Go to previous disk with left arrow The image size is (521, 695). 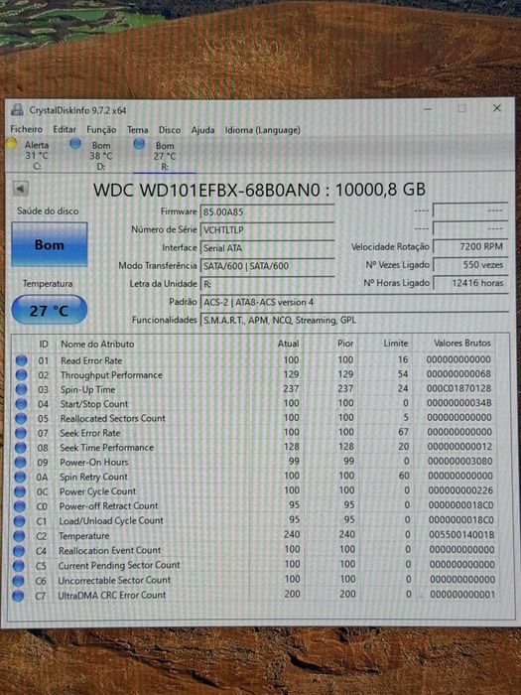click(x=21, y=189)
